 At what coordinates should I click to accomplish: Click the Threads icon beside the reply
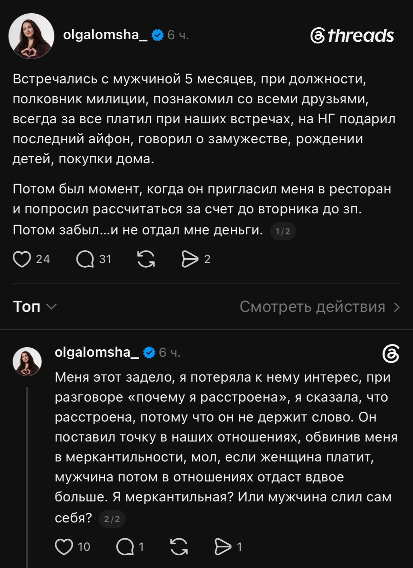[391, 354]
